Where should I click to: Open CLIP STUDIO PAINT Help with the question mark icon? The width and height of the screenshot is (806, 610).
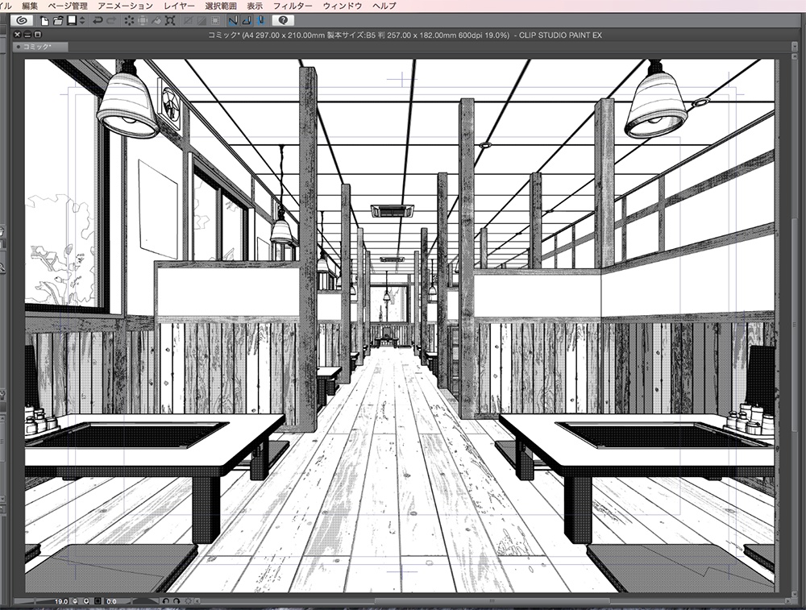tap(284, 20)
